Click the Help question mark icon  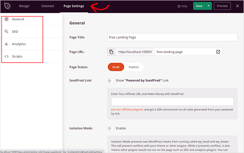coord(179,6)
